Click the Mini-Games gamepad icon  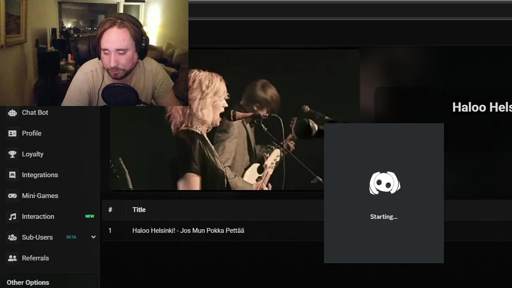pos(12,196)
